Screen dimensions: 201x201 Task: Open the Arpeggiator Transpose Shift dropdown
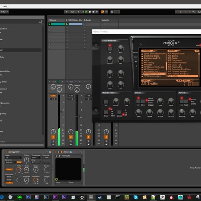click(36, 158)
